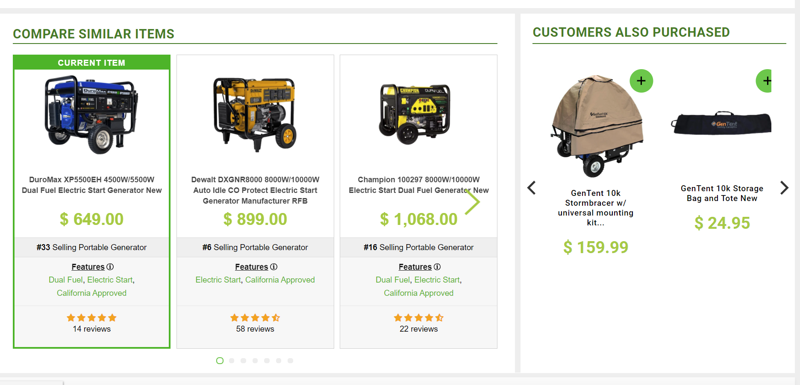Click #33 Selling Portable Generator rank
Image resolution: width=800 pixels, height=385 pixels.
pos(91,248)
